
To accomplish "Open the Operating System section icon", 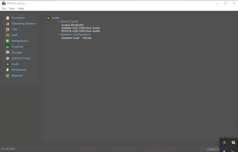I will (8, 24).
